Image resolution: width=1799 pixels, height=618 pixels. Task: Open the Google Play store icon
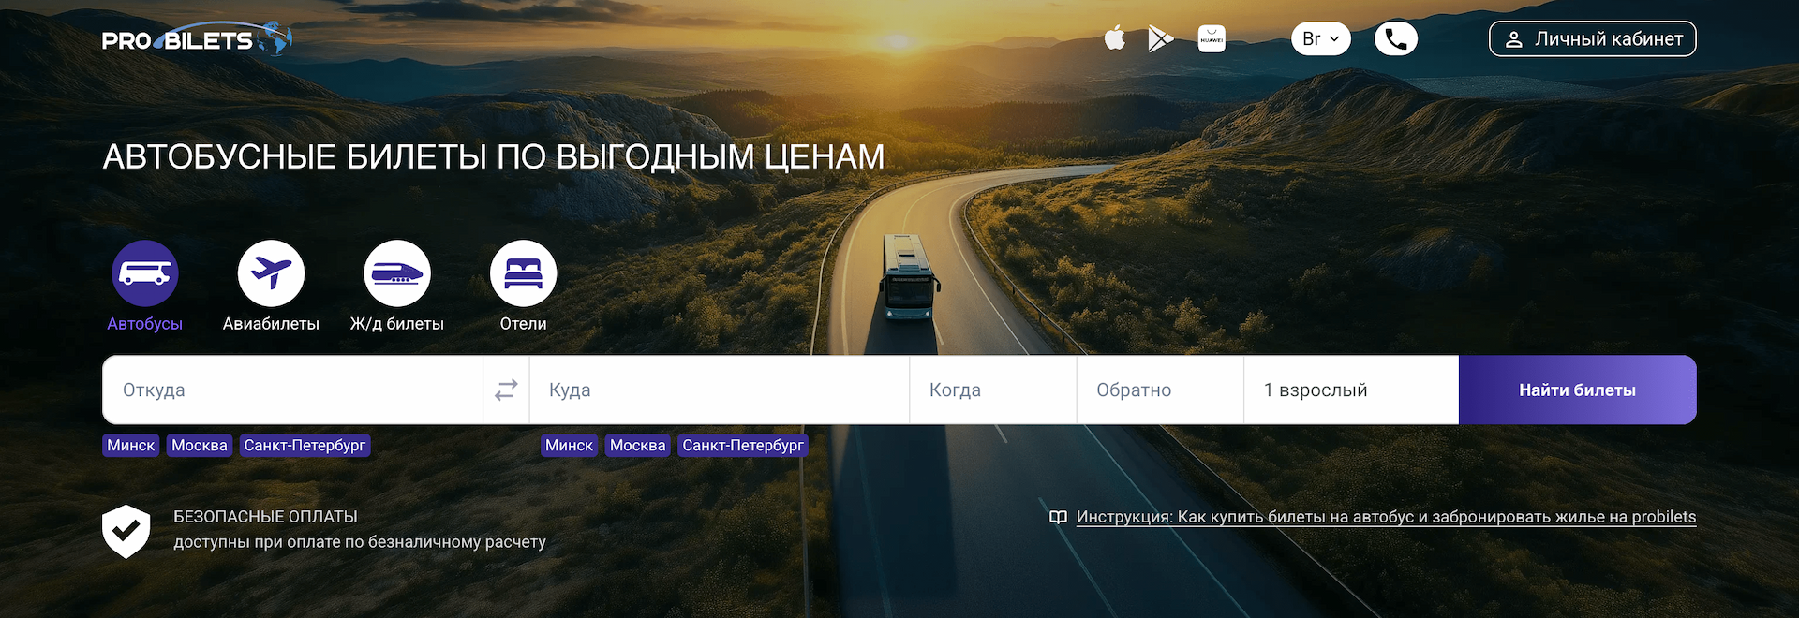tap(1160, 38)
